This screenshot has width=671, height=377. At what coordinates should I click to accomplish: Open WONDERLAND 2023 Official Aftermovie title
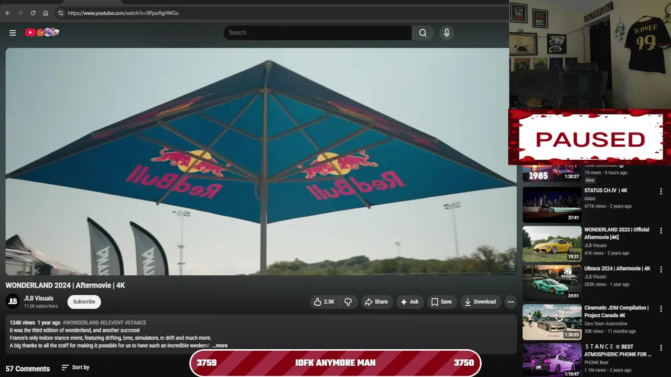pos(617,234)
